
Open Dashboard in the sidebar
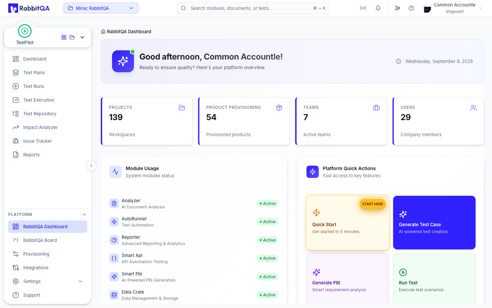(x=47, y=59)
